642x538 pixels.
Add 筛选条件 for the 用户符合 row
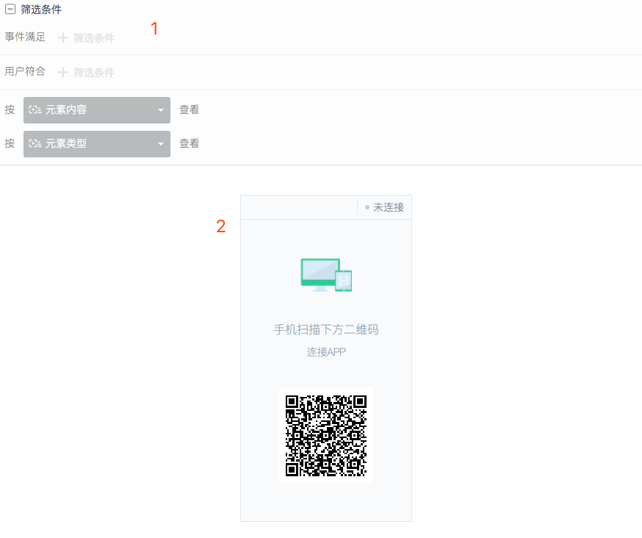87,73
